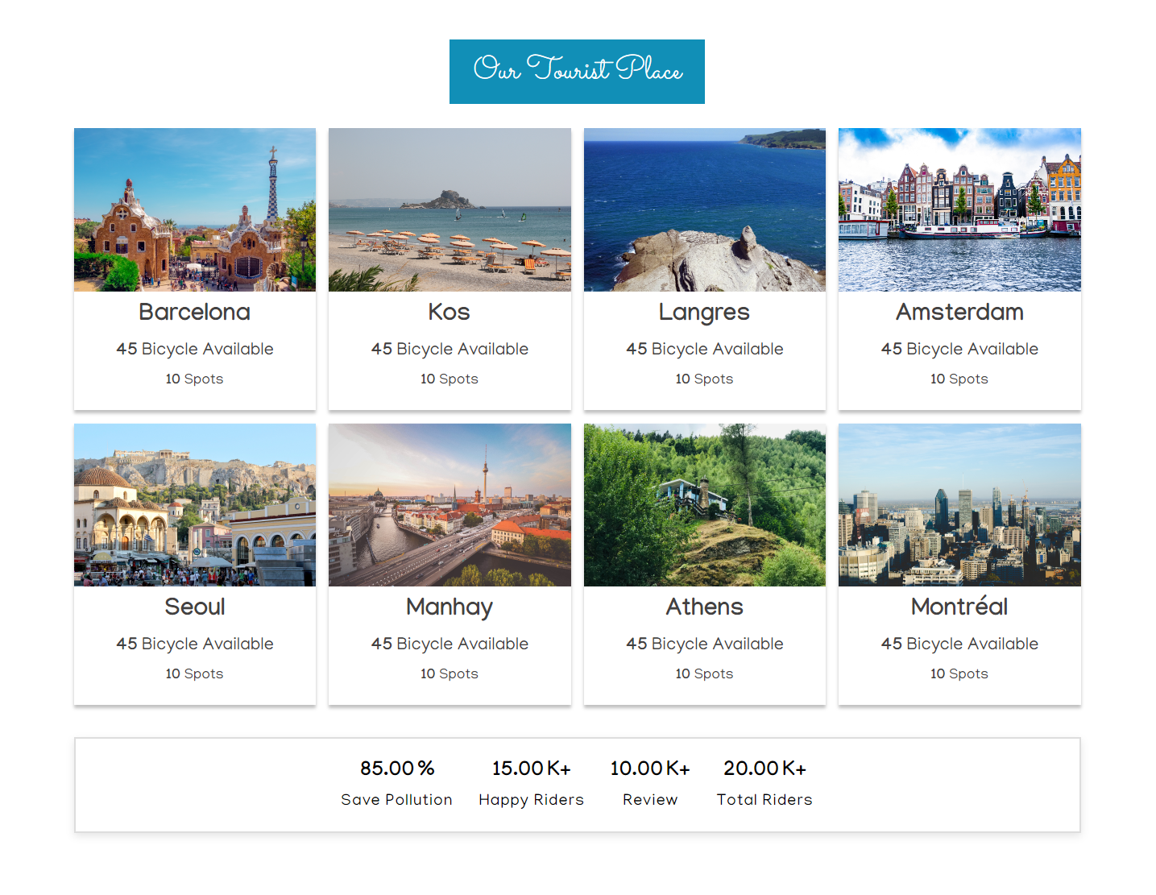Click Athens 45 Bicycle Available text
The width and height of the screenshot is (1156, 895).
click(x=705, y=644)
